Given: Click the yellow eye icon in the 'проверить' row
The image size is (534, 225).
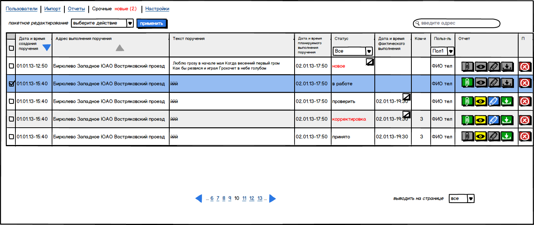Looking at the screenshot, I should 480,101.
